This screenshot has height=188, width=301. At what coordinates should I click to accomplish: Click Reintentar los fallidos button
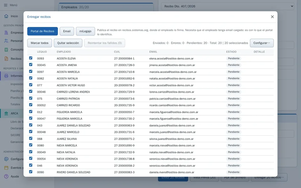coord(105,43)
